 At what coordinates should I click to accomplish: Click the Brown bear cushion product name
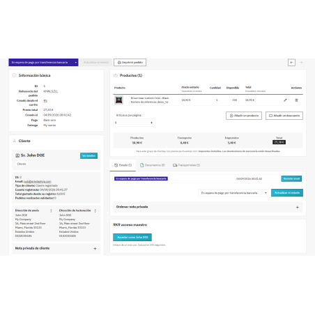[150, 98]
